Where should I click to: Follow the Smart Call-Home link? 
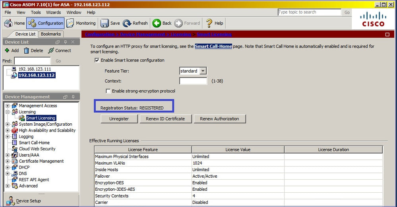pos(213,46)
